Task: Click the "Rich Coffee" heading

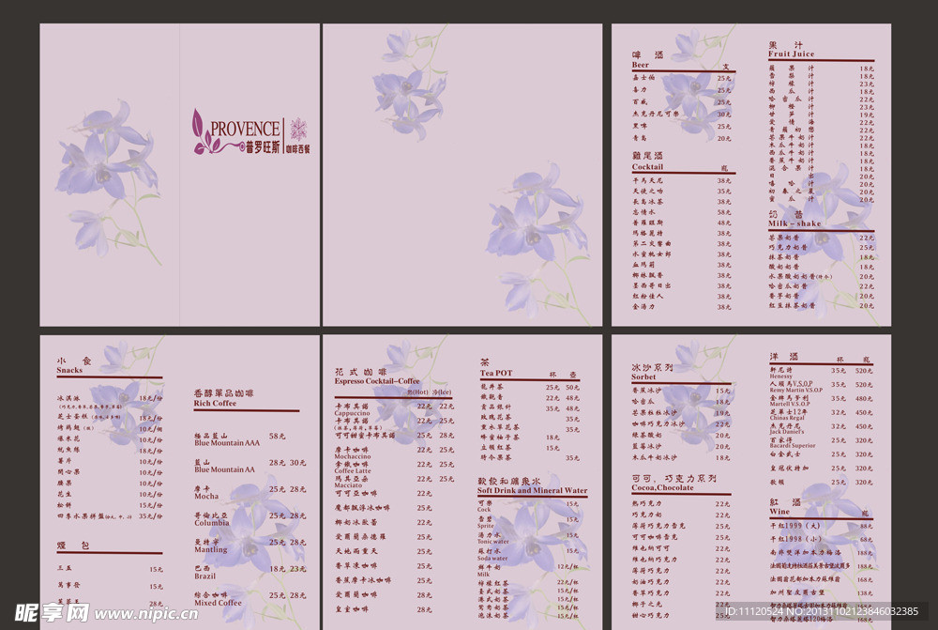Action: [215, 404]
